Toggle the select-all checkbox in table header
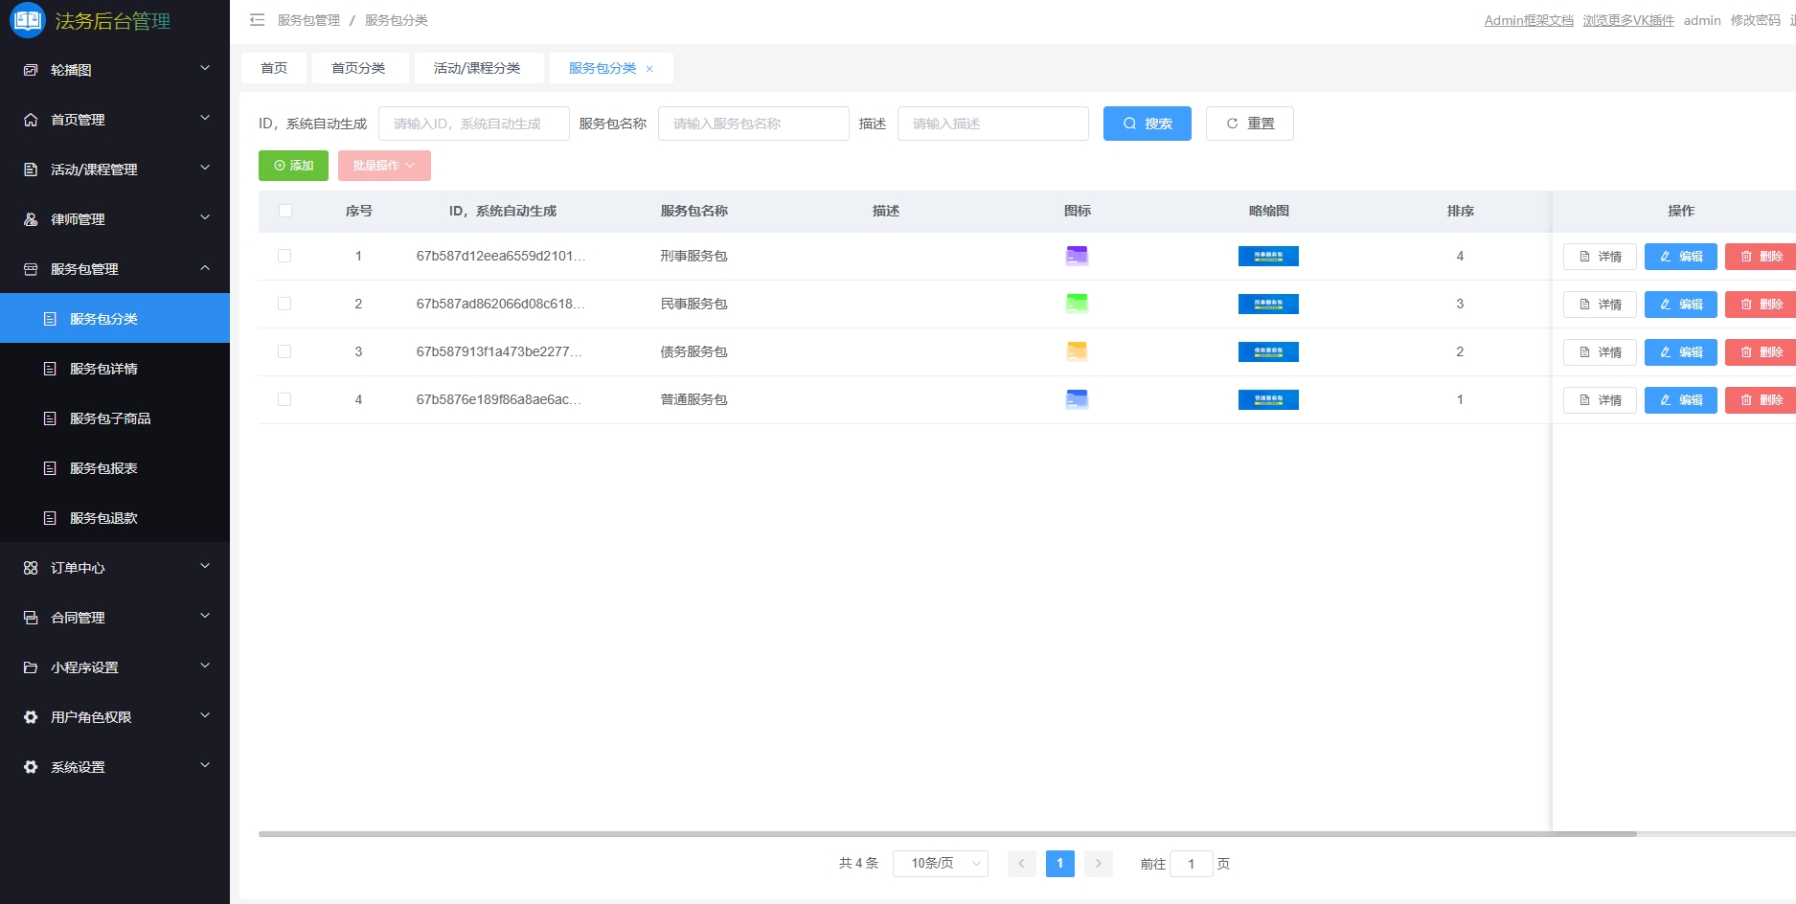 coord(285,211)
